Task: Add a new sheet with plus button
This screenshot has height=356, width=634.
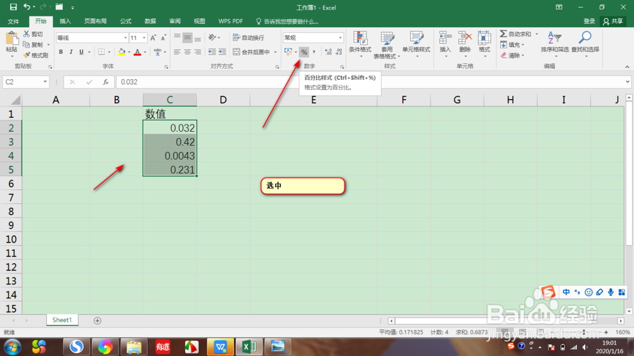Action: 97,321
